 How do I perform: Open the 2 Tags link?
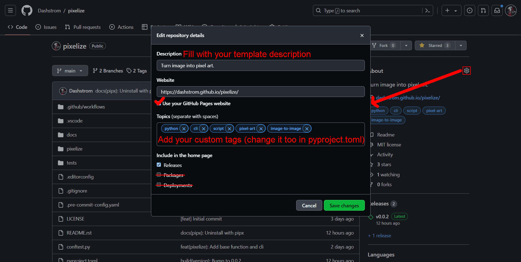pyautogui.click(x=137, y=71)
